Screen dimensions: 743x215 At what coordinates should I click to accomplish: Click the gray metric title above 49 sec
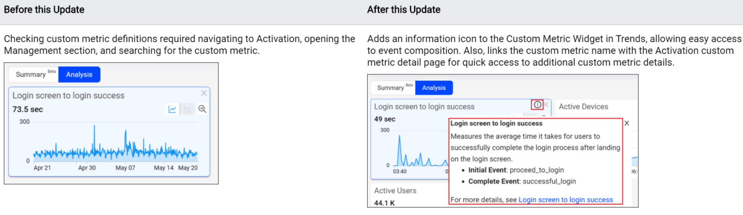(424, 107)
